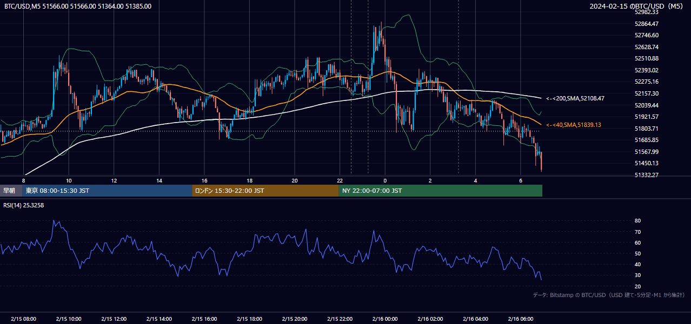Click price axis value 51450.13
This screenshot has height=324, width=691.
tap(647, 163)
